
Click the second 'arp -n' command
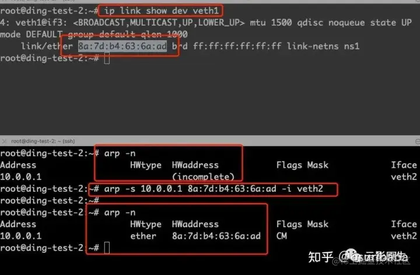(120, 213)
